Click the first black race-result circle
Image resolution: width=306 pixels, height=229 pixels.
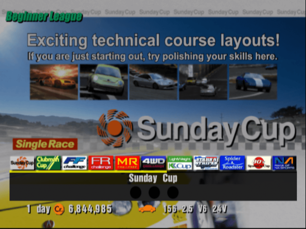click(x=136, y=192)
